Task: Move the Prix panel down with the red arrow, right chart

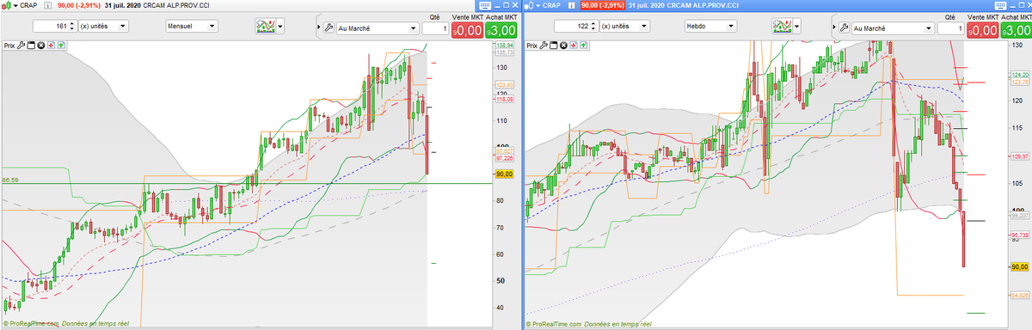Action: (x=574, y=45)
